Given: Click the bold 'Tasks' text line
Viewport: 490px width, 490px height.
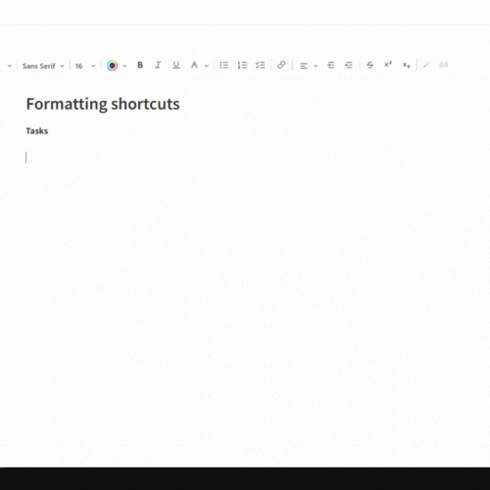Looking at the screenshot, I should [37, 131].
